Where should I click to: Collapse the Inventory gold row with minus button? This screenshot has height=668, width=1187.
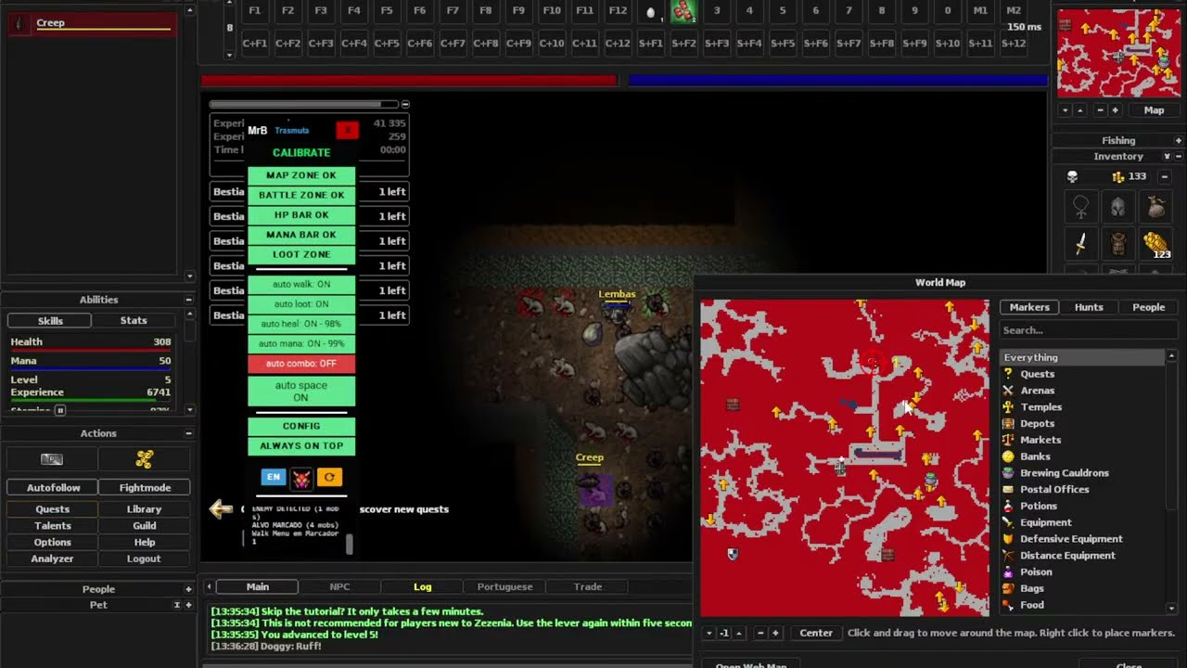1165,176
